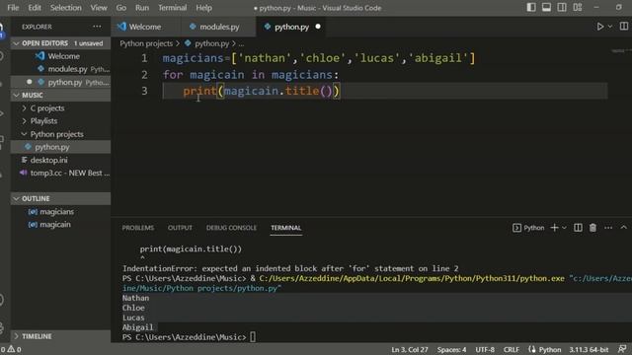This screenshot has width=632, height=355.
Task: Change end of line sequence CRLF
Action: pyautogui.click(x=512, y=350)
